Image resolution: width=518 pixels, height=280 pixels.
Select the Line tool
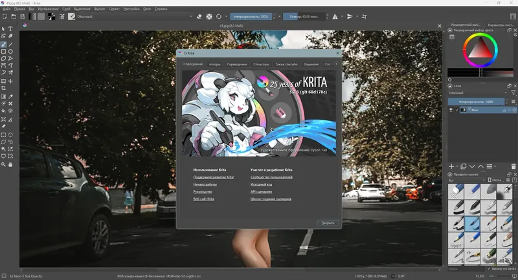tap(10, 44)
